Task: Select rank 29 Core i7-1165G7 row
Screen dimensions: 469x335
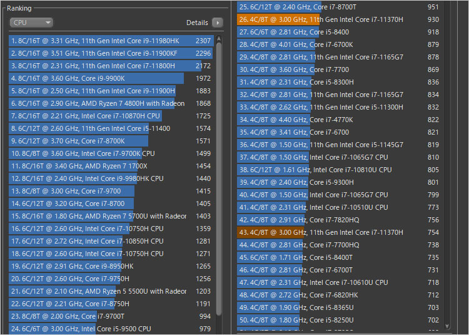Action: click(x=340, y=57)
